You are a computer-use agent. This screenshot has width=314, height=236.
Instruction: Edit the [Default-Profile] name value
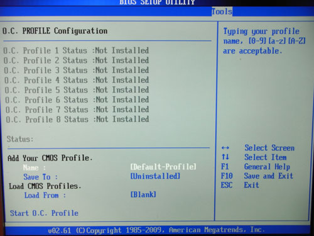click(163, 167)
